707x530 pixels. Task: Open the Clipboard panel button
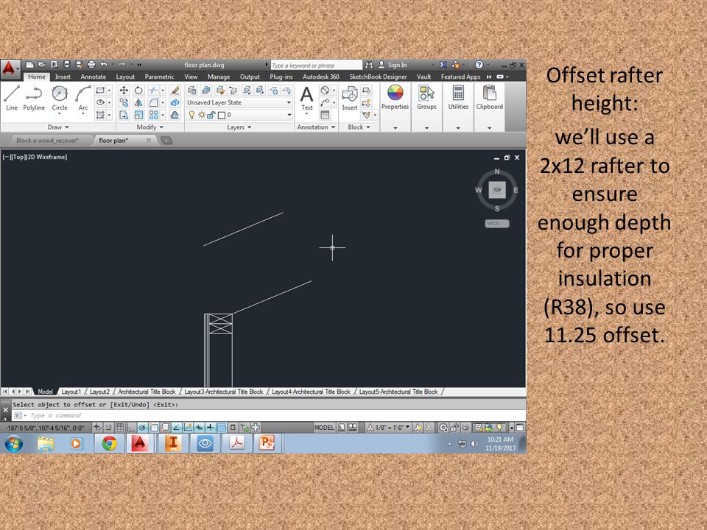point(489,98)
